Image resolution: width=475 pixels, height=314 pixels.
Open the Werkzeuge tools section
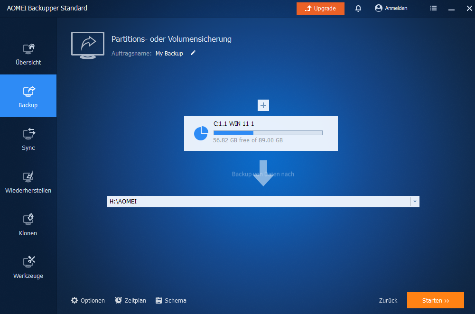click(x=28, y=267)
